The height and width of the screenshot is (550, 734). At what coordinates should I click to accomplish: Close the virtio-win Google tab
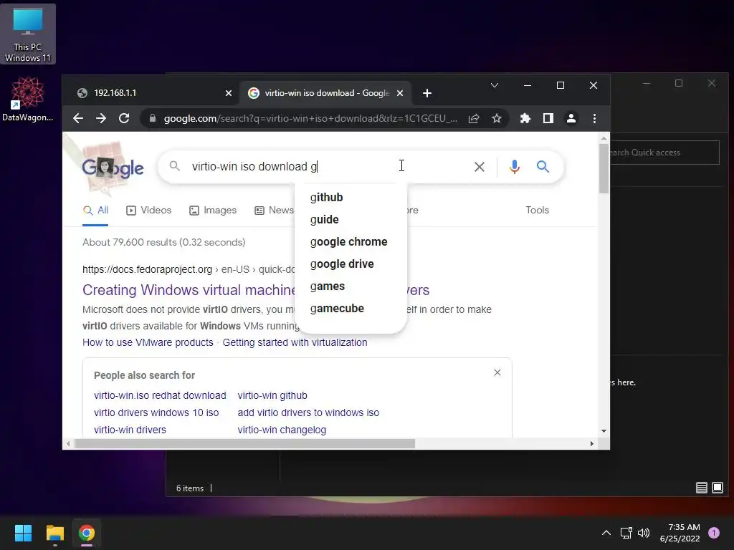point(400,93)
